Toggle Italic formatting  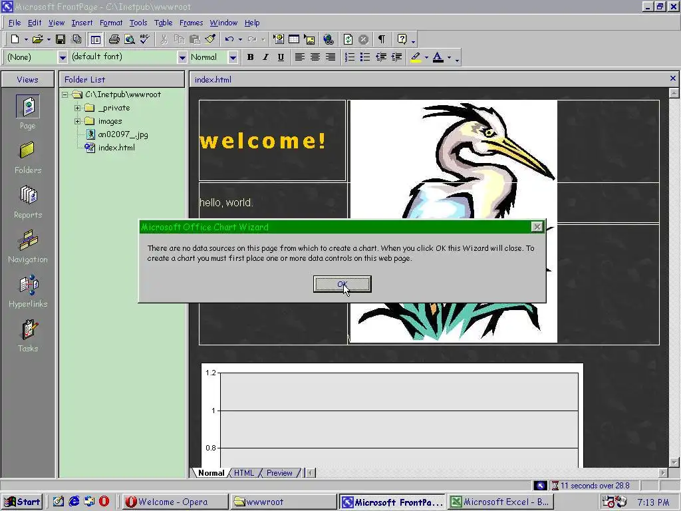pyautogui.click(x=265, y=57)
